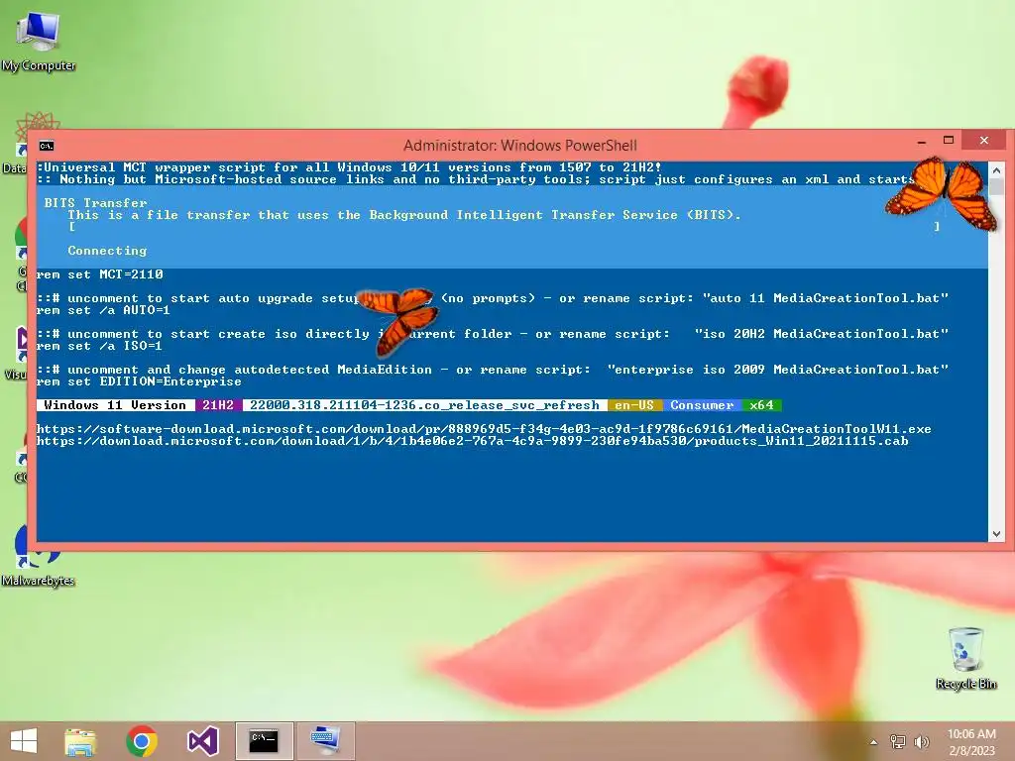The image size is (1015, 761).
Task: Click the PowerShell scrollbar up arrow
Action: pos(996,170)
